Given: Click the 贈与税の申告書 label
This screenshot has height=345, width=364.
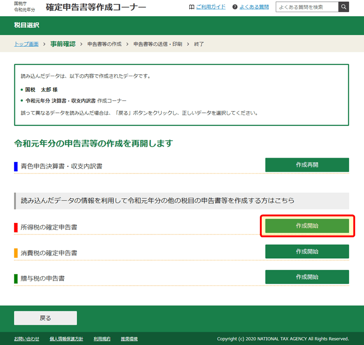Looking at the screenshot, I should pyautogui.click(x=43, y=279).
